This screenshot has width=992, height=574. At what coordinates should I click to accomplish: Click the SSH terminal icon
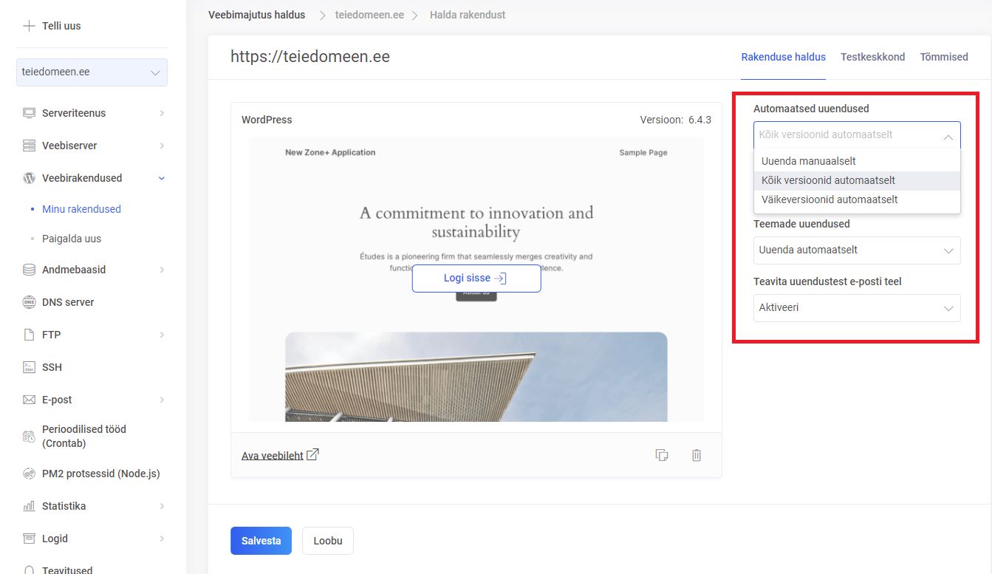click(x=30, y=367)
